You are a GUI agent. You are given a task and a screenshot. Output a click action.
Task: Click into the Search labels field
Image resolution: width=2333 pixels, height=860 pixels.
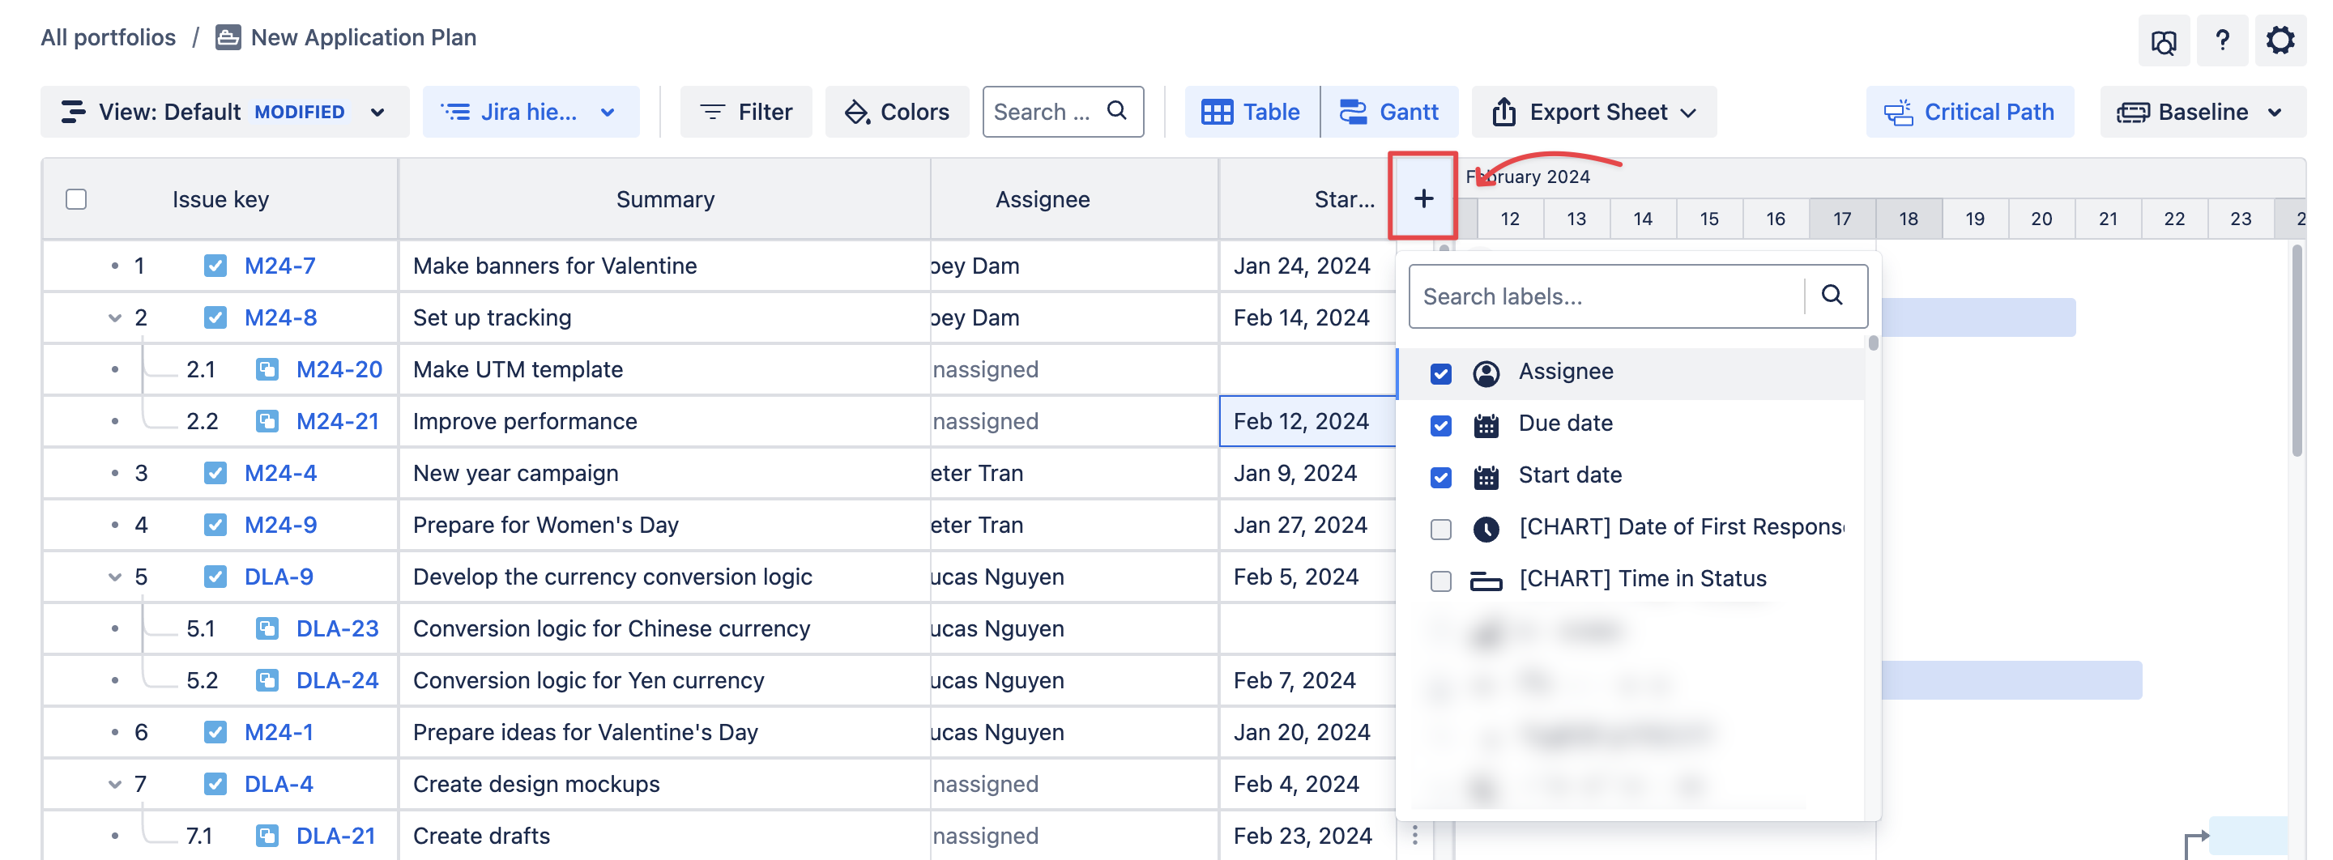tap(1604, 297)
